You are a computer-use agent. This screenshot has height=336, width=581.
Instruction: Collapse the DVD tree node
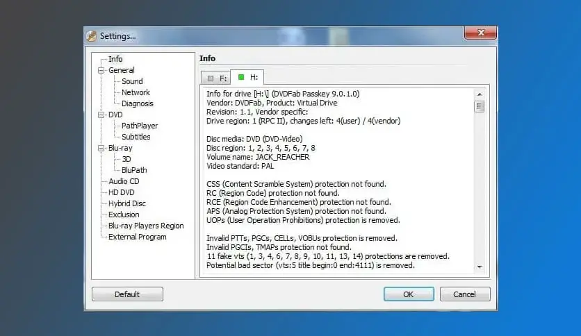[x=101, y=115]
